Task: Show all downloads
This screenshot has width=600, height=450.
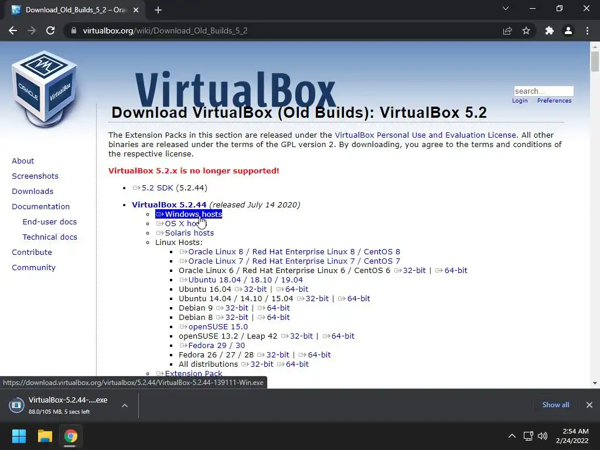Action: pyautogui.click(x=555, y=405)
